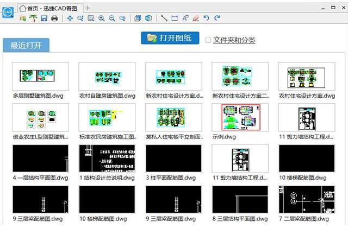Open new tab with plus button
The height and width of the screenshot is (228, 348).
(x=88, y=8)
